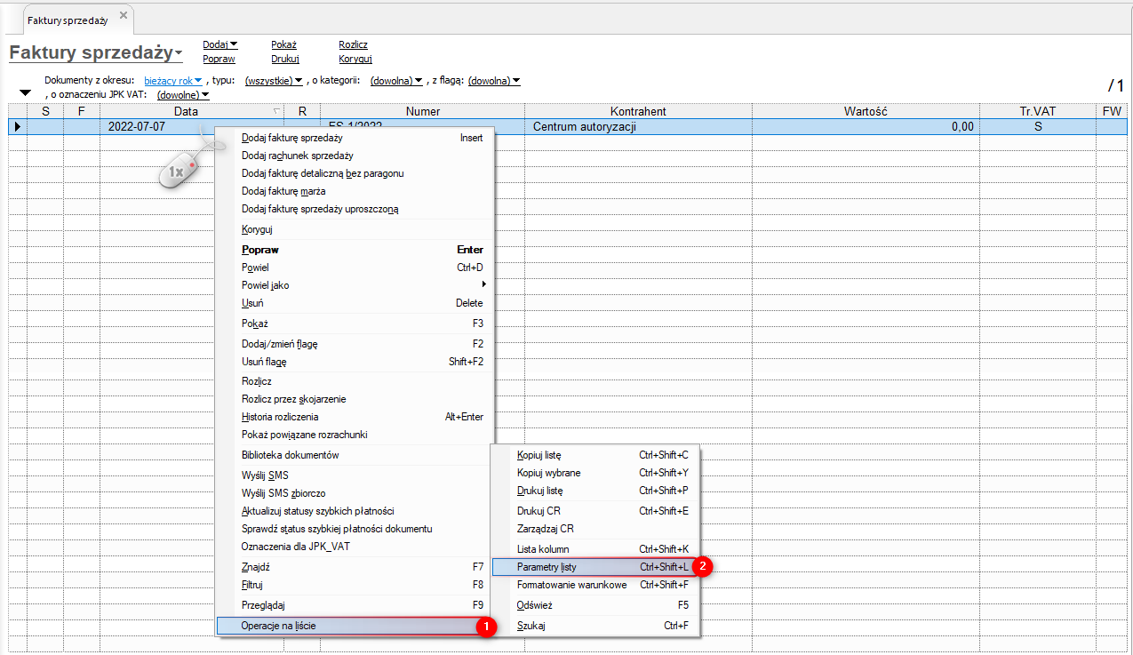1133x655 pixels.
Task: Select 'Dodaj/zmień flagę' menu entry
Action: click(x=355, y=344)
